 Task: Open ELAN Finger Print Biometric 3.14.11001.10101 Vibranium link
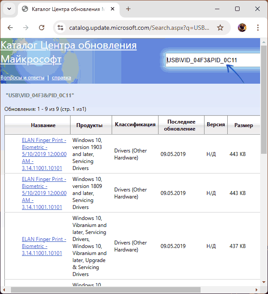coord(44,246)
